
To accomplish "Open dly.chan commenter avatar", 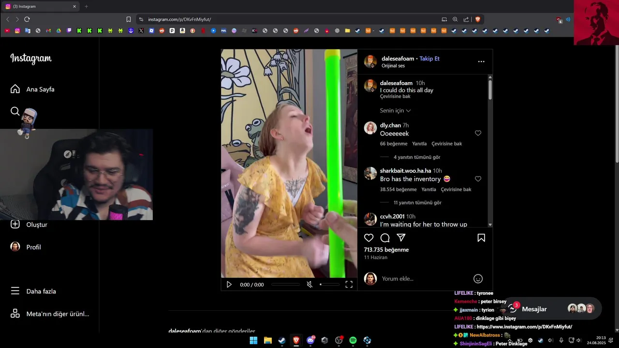I will click(x=370, y=128).
